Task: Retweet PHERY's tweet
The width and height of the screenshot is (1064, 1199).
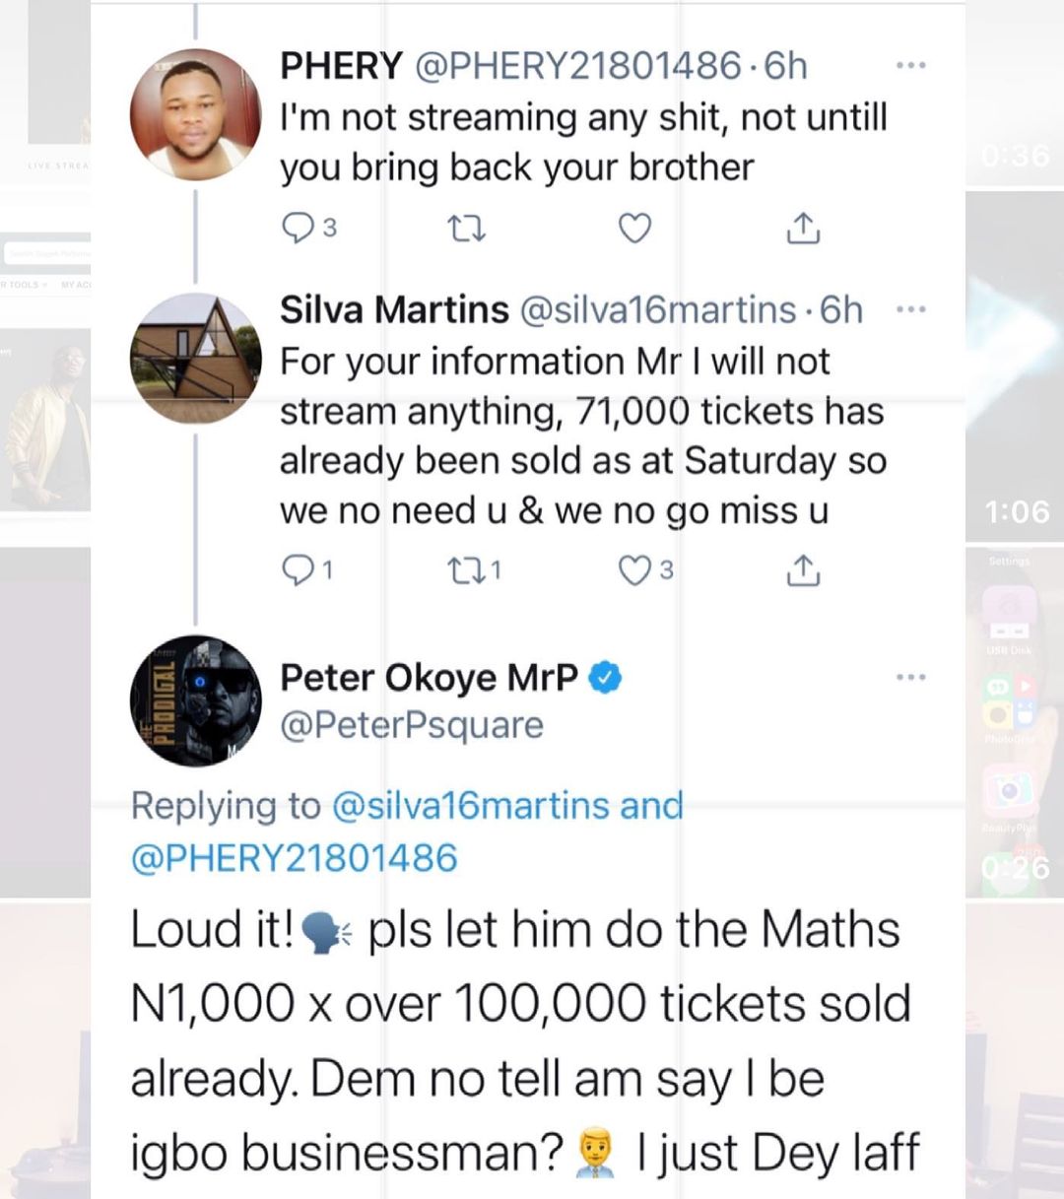Action: [x=466, y=228]
